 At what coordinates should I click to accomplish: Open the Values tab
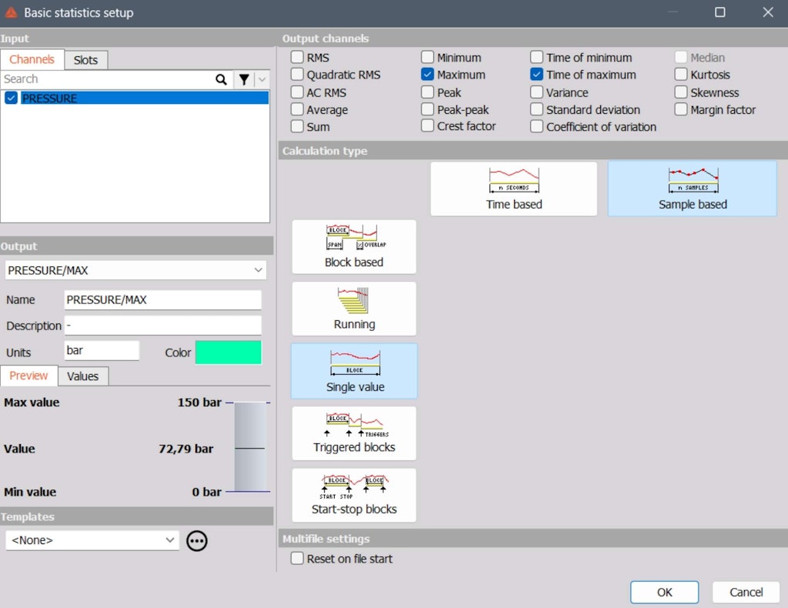82,376
